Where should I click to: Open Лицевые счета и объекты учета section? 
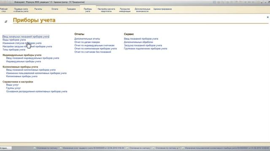pyautogui.click(x=21, y=10)
